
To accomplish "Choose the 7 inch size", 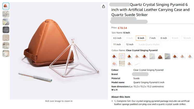I will pos(153,38).
